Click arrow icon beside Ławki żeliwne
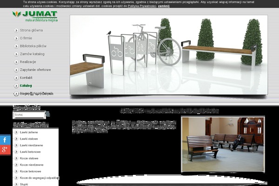The image size is (279, 186). [x=16, y=132]
